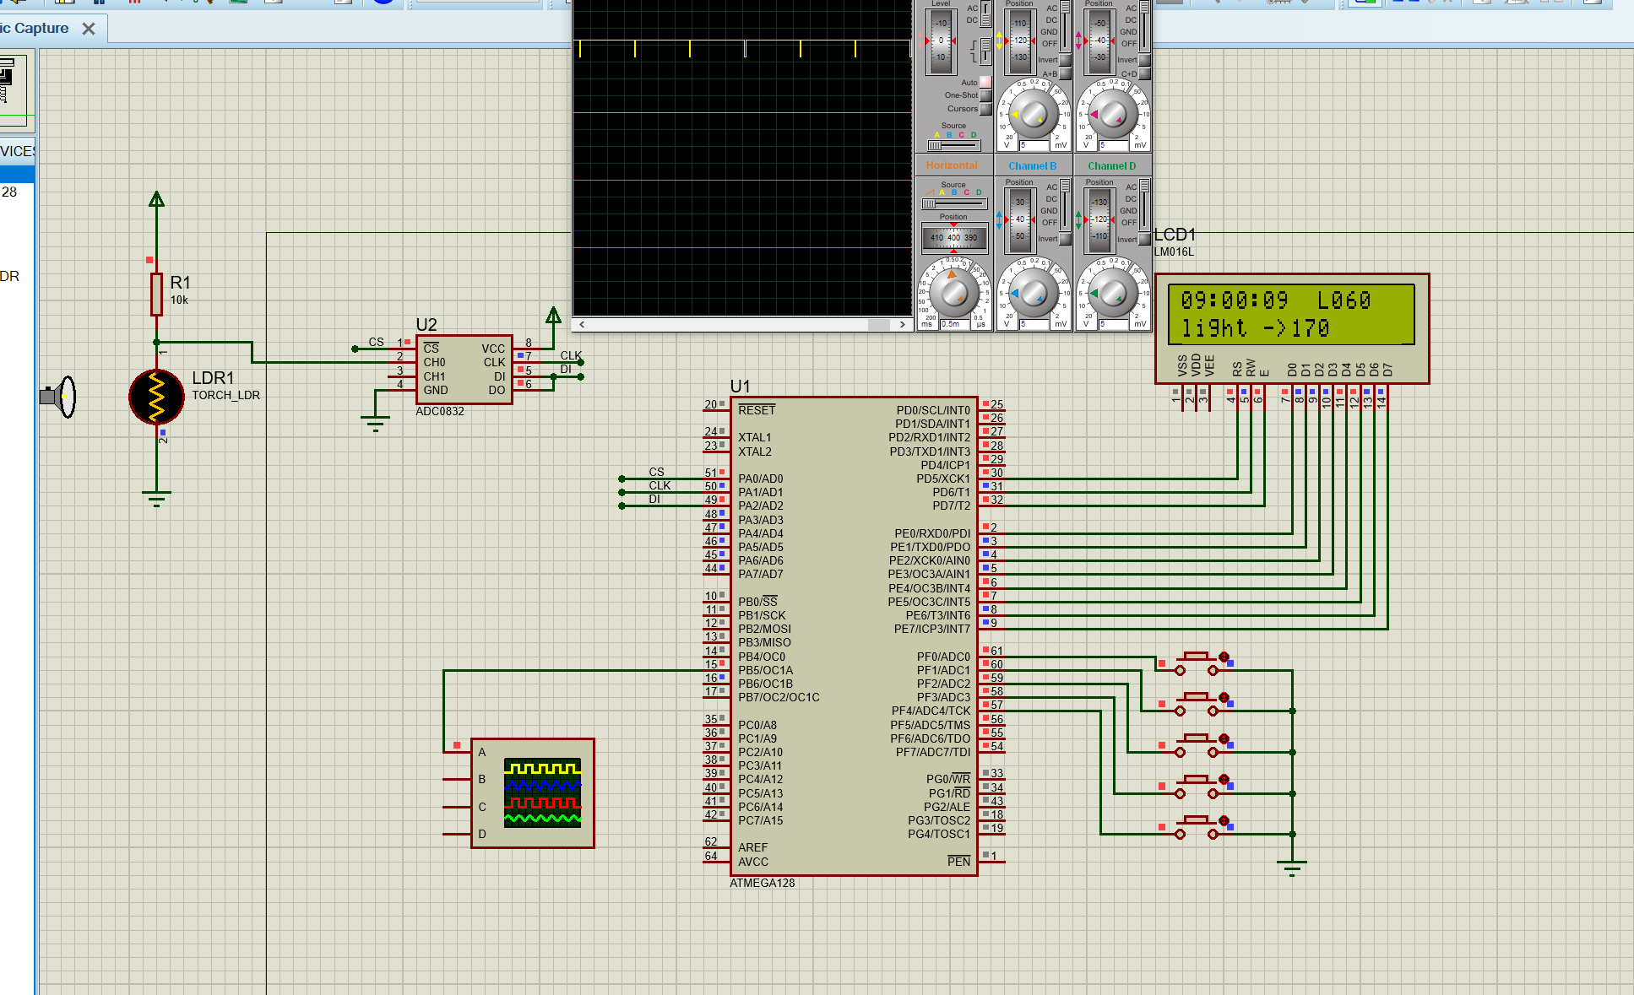Select the U1 ATMEGA128 microcontroller body

(x=854, y=636)
